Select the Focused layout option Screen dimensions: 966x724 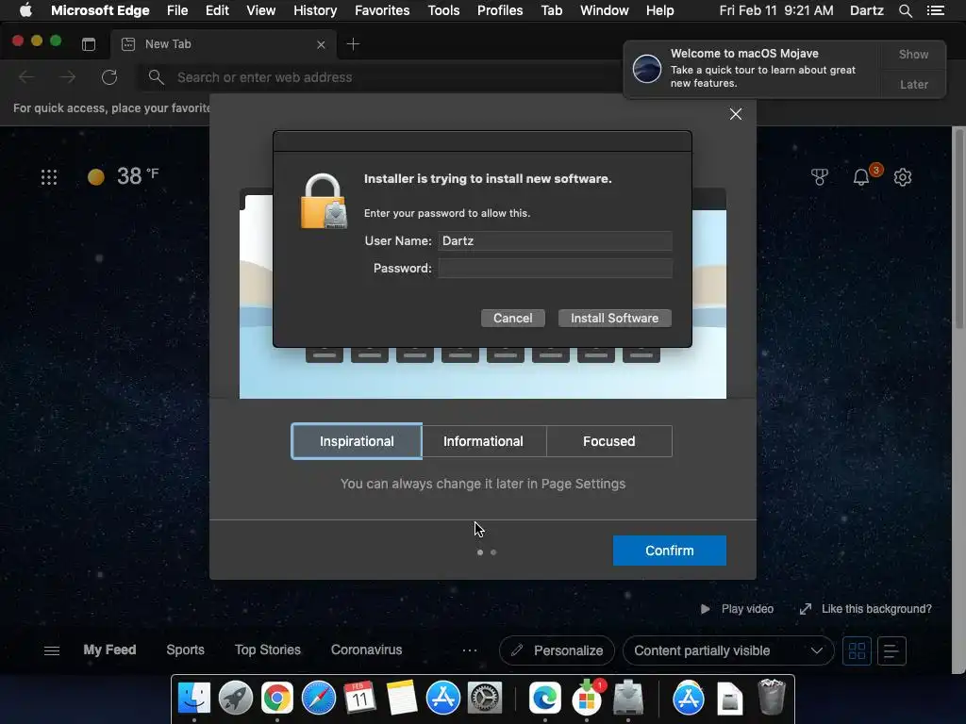[x=608, y=441]
